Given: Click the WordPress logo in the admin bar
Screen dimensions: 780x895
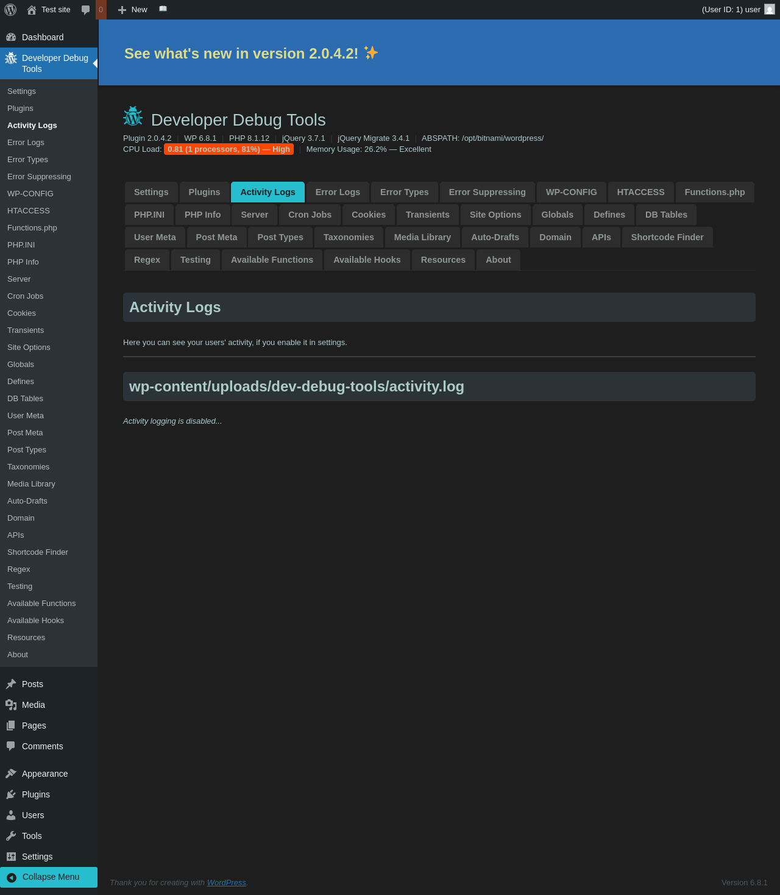Looking at the screenshot, I should [10, 10].
